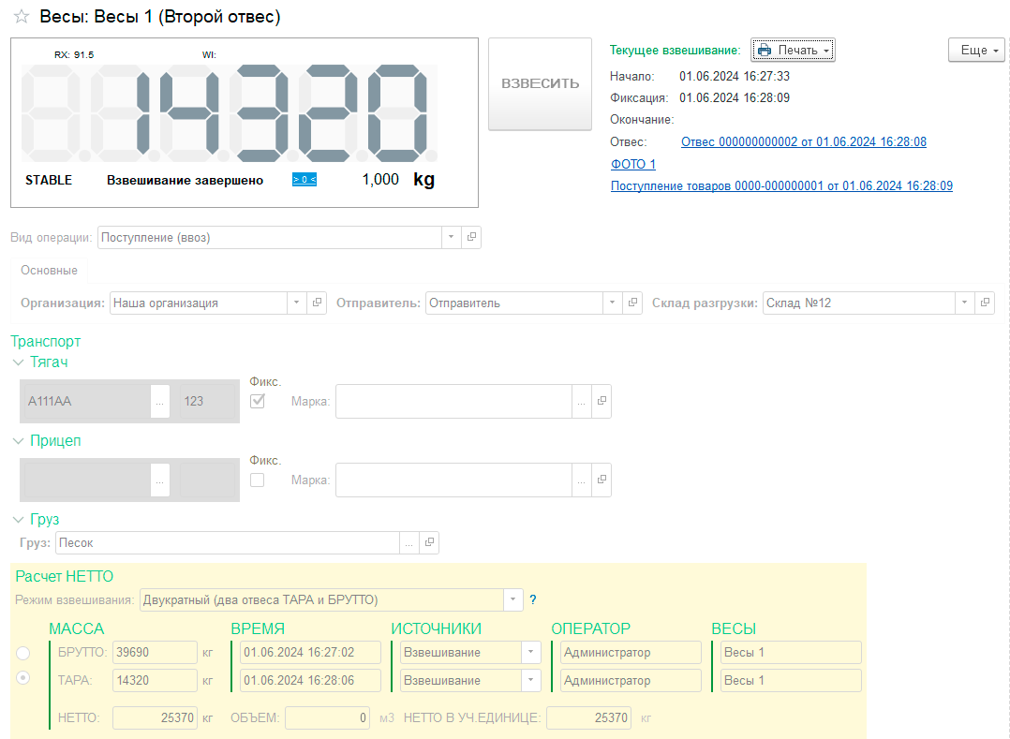
Task: Toggle the Фикс. checkbox for Тягач
Action: click(258, 401)
